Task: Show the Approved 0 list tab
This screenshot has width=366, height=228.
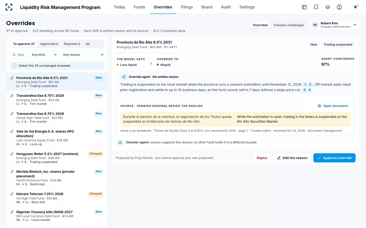Action: 49,44
